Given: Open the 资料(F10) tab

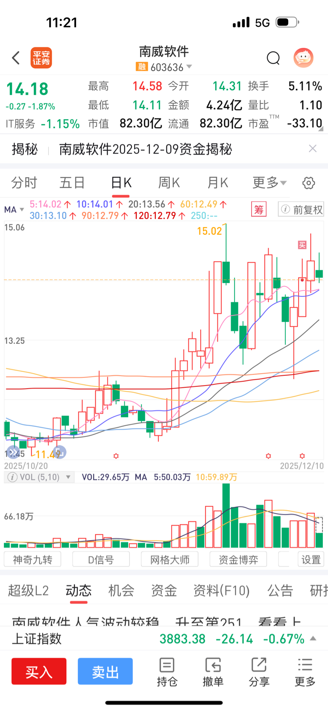Looking at the screenshot, I should pyautogui.click(x=221, y=591).
